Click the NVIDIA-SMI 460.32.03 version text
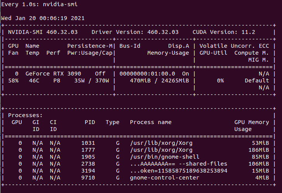The image size is (282, 193). coord(43,32)
